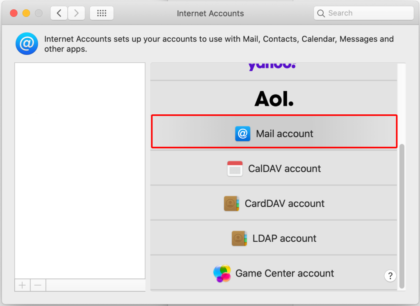The image size is (420, 306).
Task: Choose the Yahoo account provider
Action: click(x=274, y=71)
